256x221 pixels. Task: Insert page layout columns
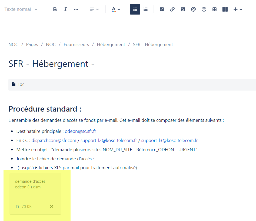click(x=225, y=9)
